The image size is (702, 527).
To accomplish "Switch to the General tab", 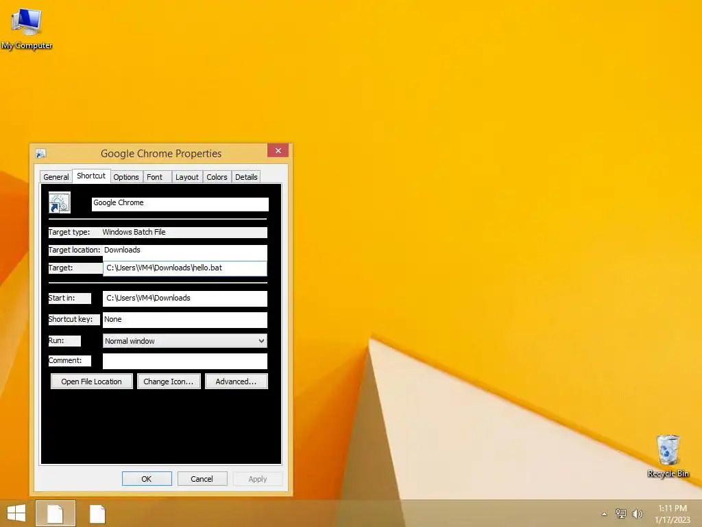I will click(x=56, y=177).
